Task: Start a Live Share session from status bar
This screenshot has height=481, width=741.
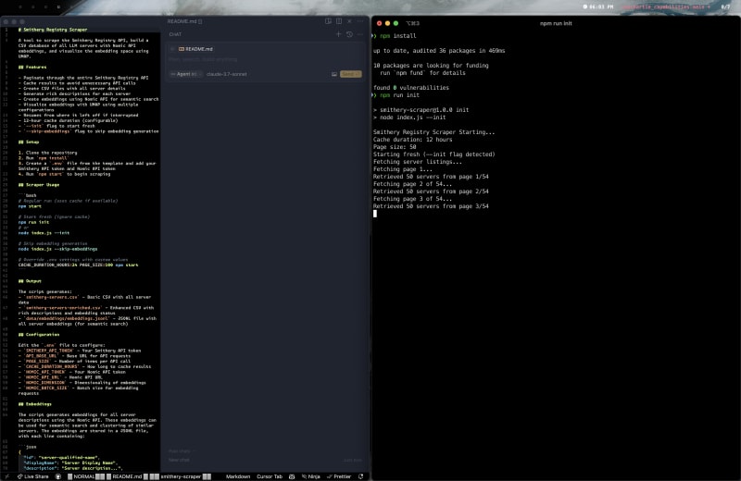Action: (33, 476)
